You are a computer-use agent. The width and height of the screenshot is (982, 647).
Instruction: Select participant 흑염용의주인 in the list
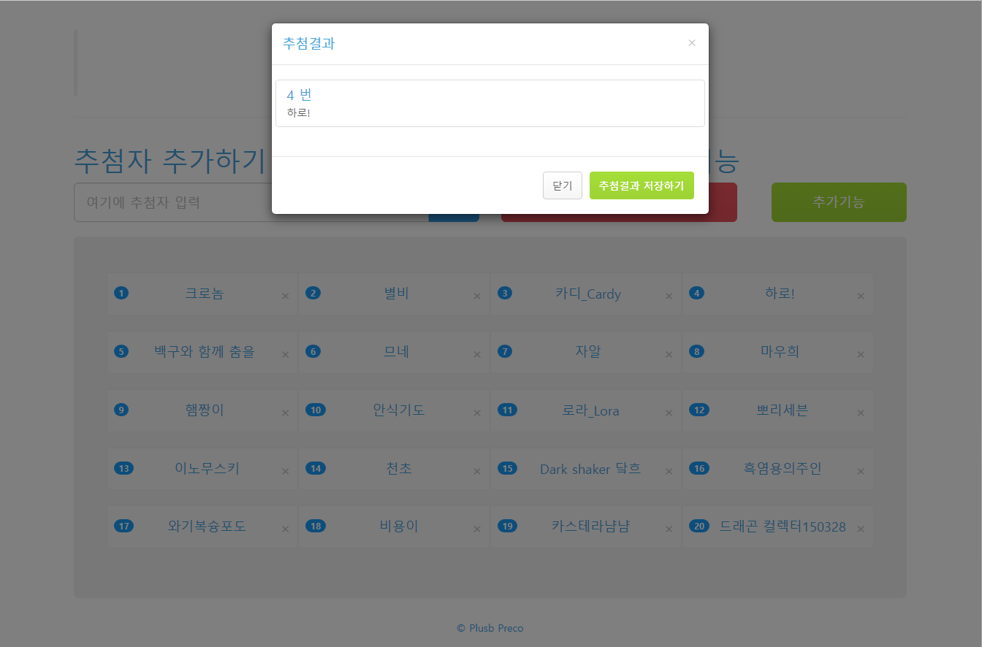point(782,469)
